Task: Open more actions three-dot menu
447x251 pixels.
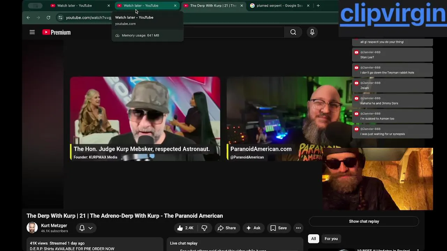Action: [298, 228]
